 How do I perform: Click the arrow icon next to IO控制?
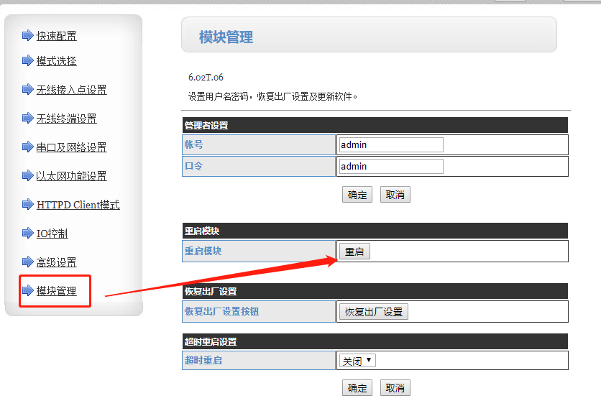(x=28, y=234)
